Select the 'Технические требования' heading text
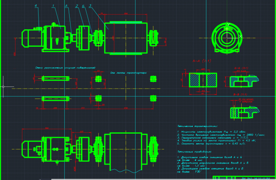Image resolution: width=276 pixels, height=180 pixels. point(194,152)
